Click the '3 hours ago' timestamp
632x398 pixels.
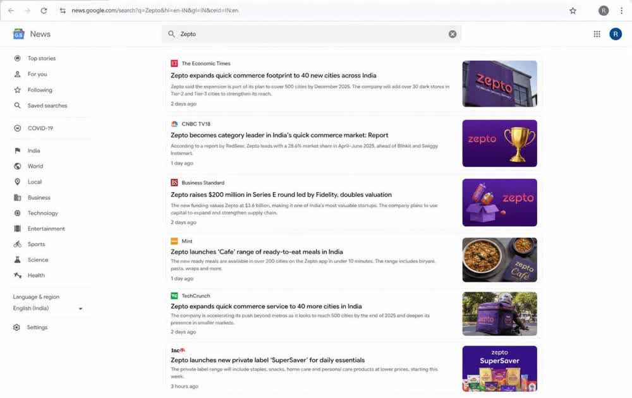click(184, 386)
